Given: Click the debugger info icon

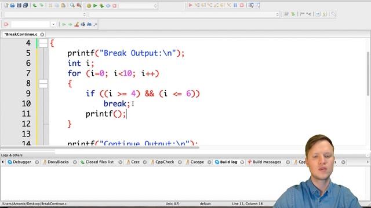Looking at the screenshot, I should click(257, 5).
